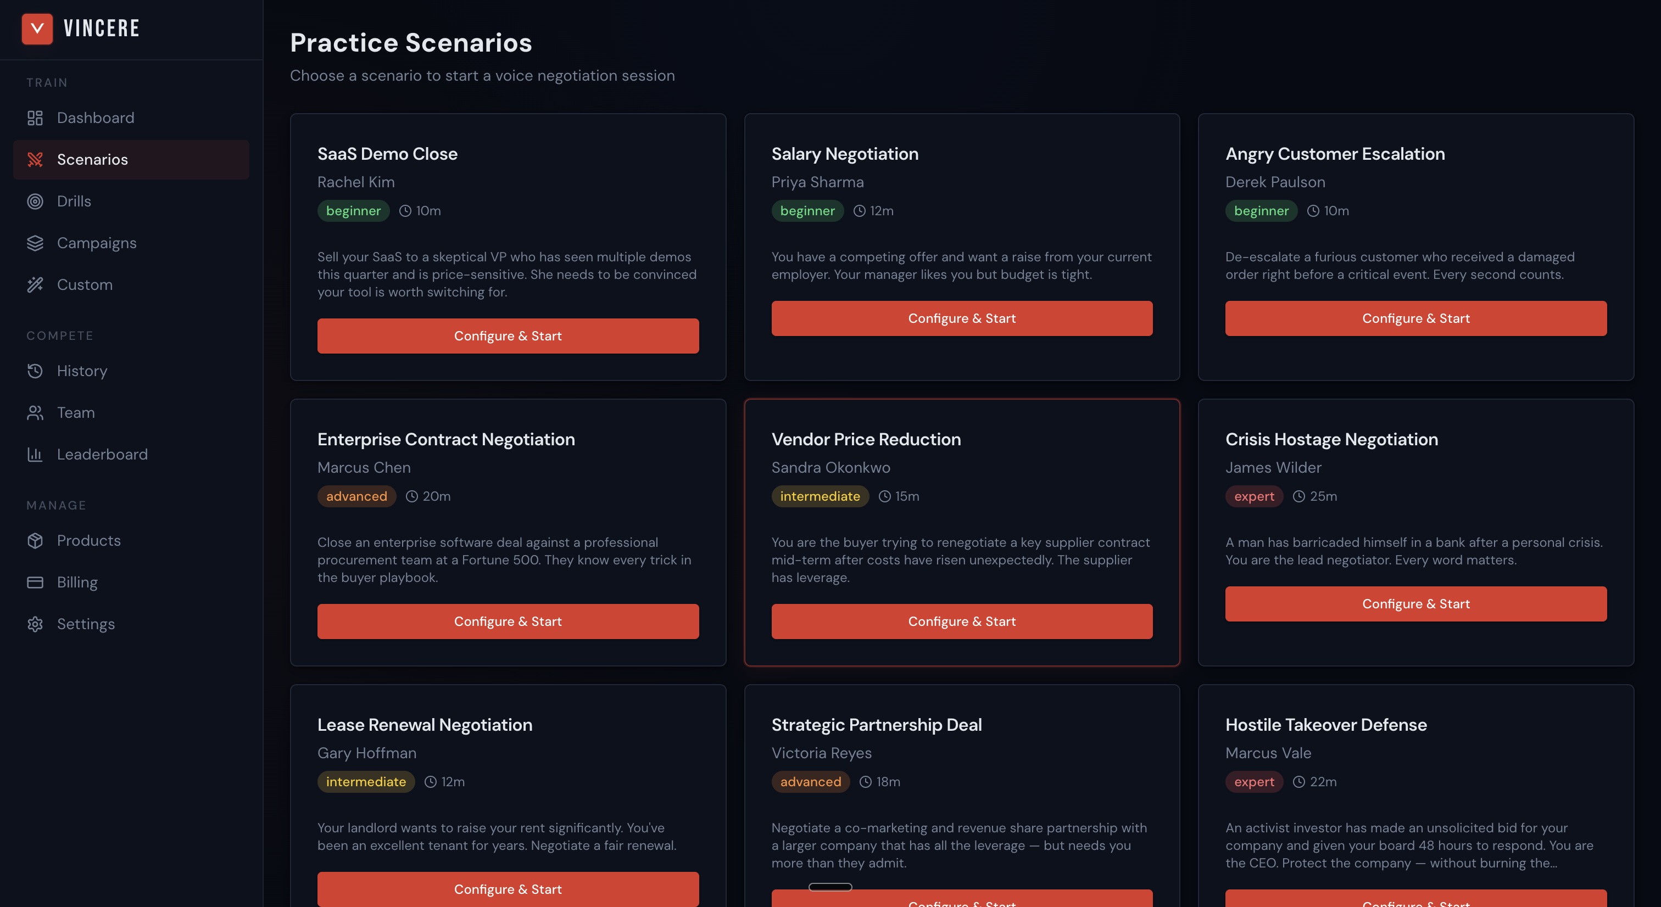Image resolution: width=1661 pixels, height=907 pixels.
Task: Click the Vincere logo icon
Action: coord(37,29)
